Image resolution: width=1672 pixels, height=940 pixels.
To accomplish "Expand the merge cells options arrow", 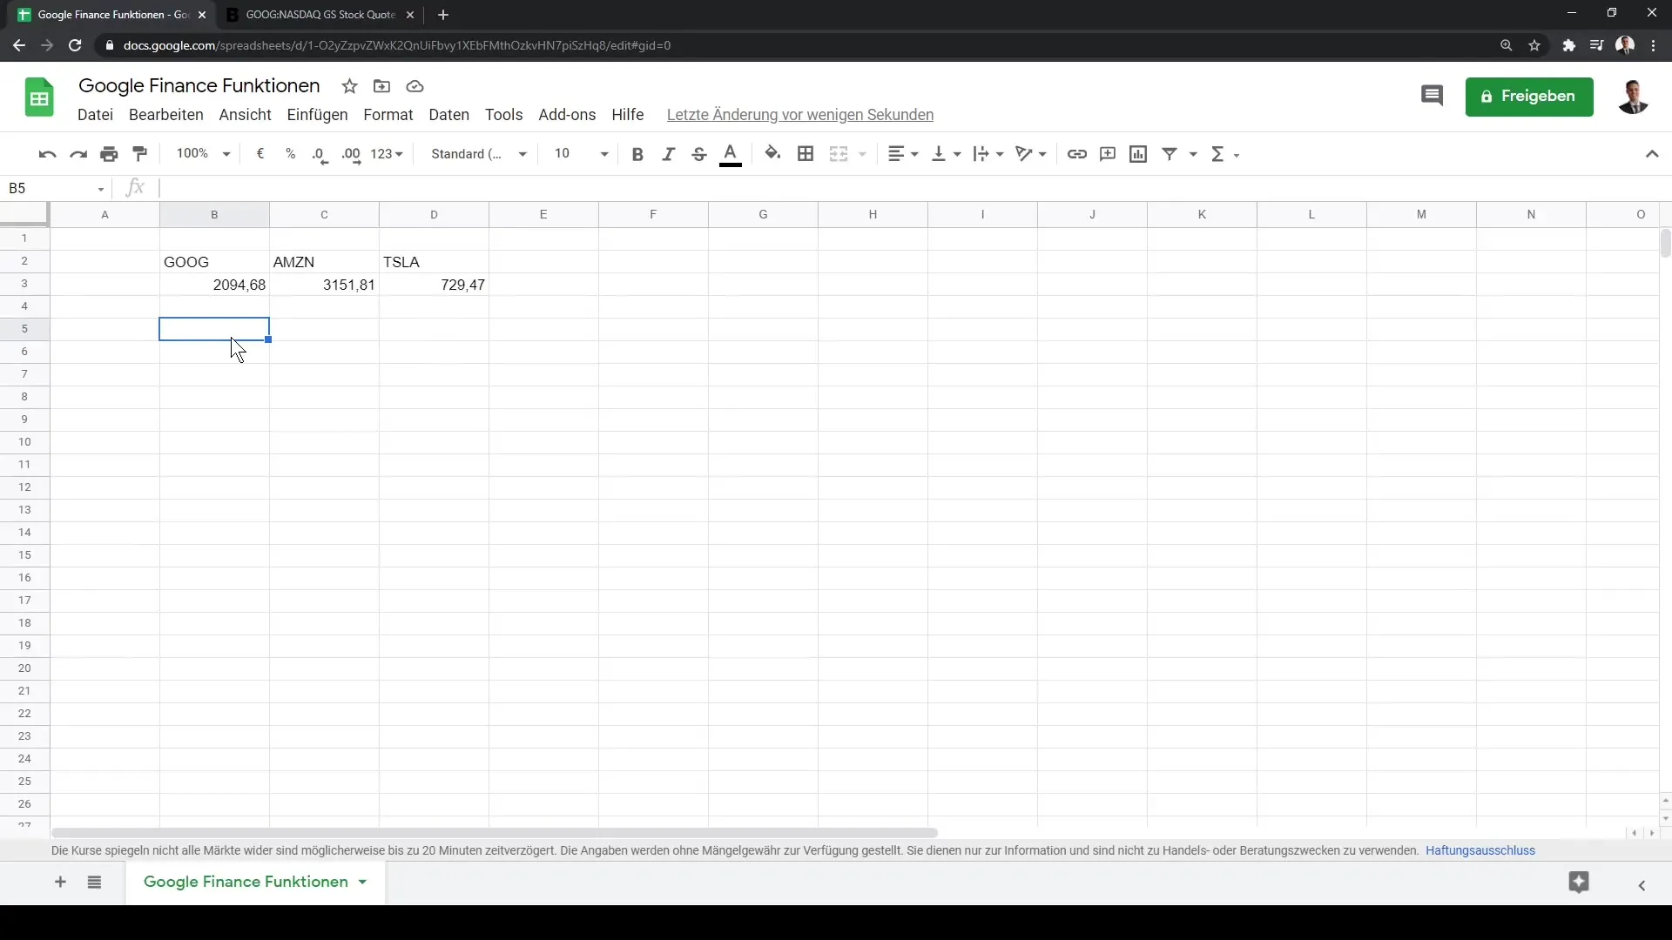I will [x=862, y=154].
